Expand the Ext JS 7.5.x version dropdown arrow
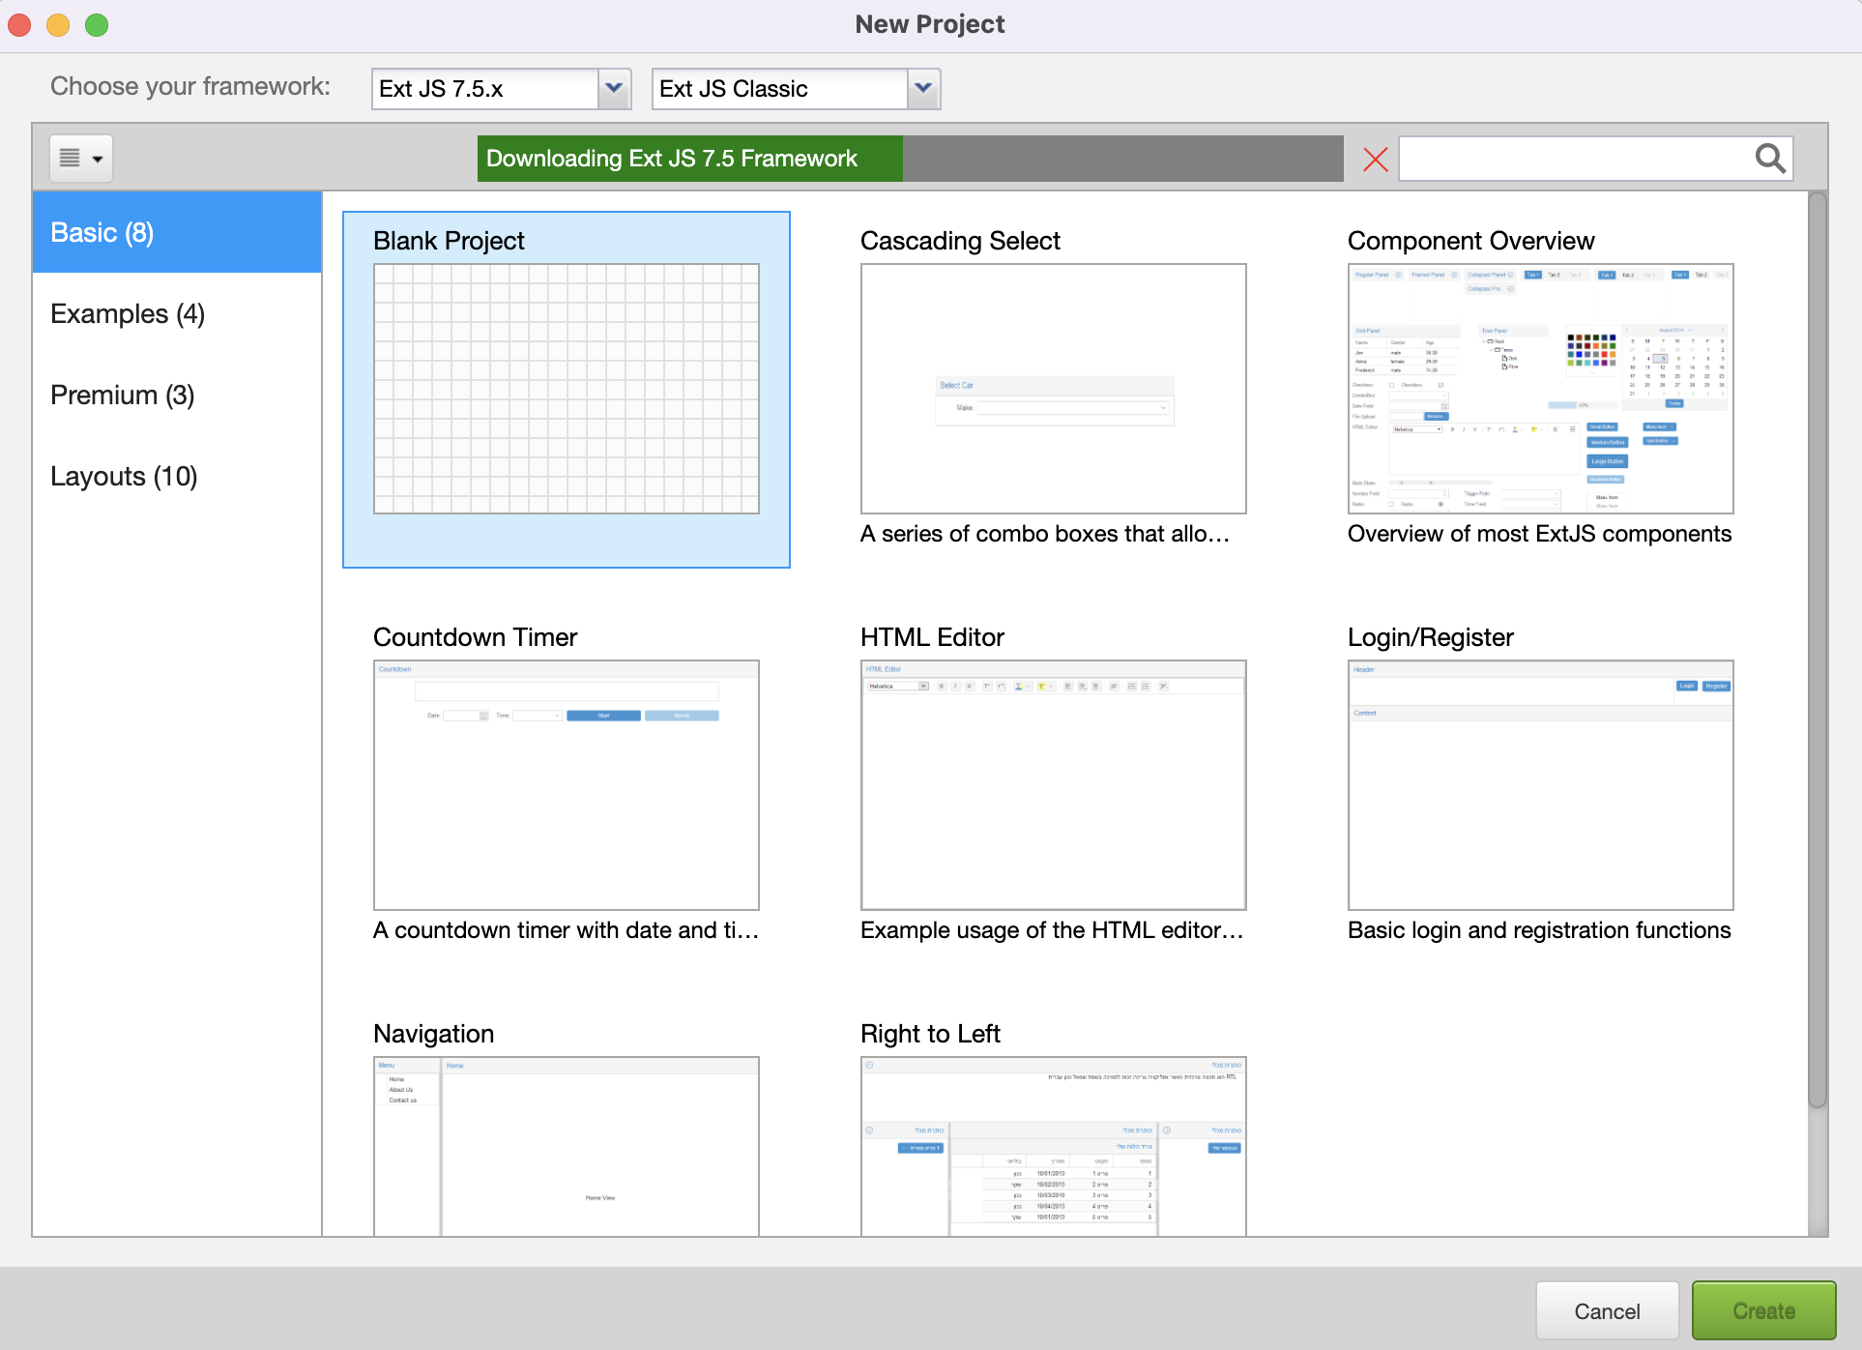Viewport: 1862px width, 1350px height. point(614,89)
